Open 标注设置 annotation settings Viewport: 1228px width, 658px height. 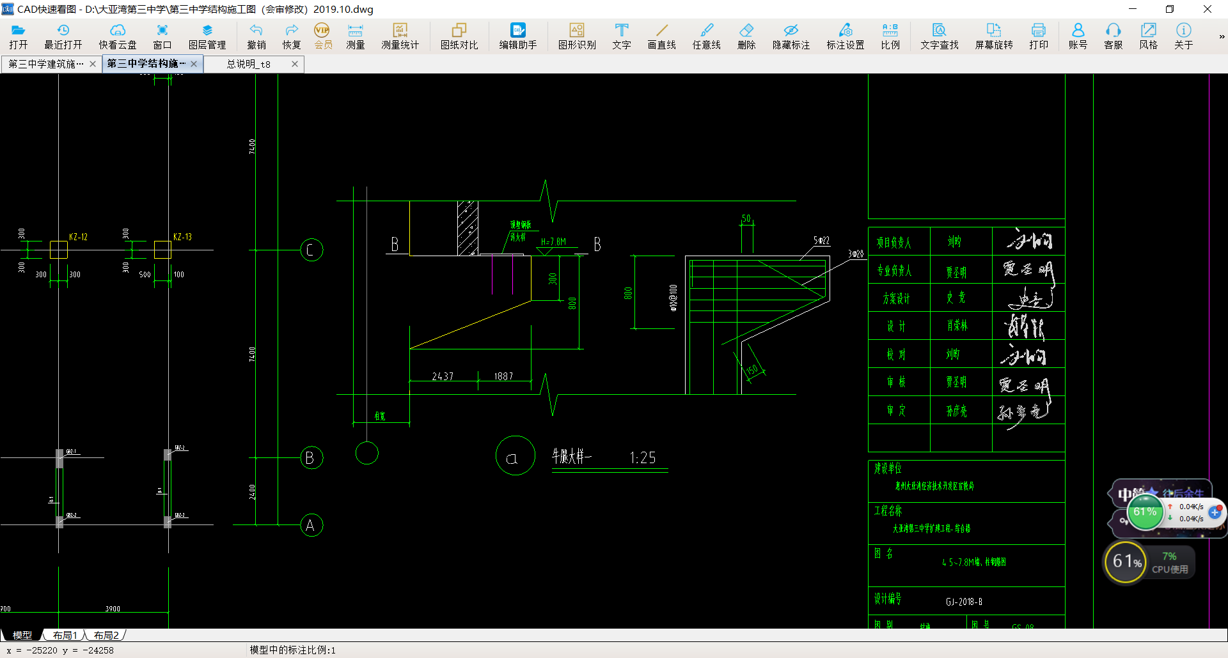846,36
